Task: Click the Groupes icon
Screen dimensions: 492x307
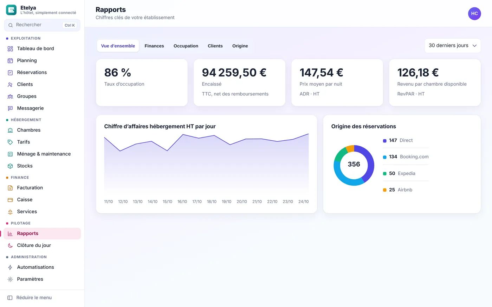Action: [10, 96]
